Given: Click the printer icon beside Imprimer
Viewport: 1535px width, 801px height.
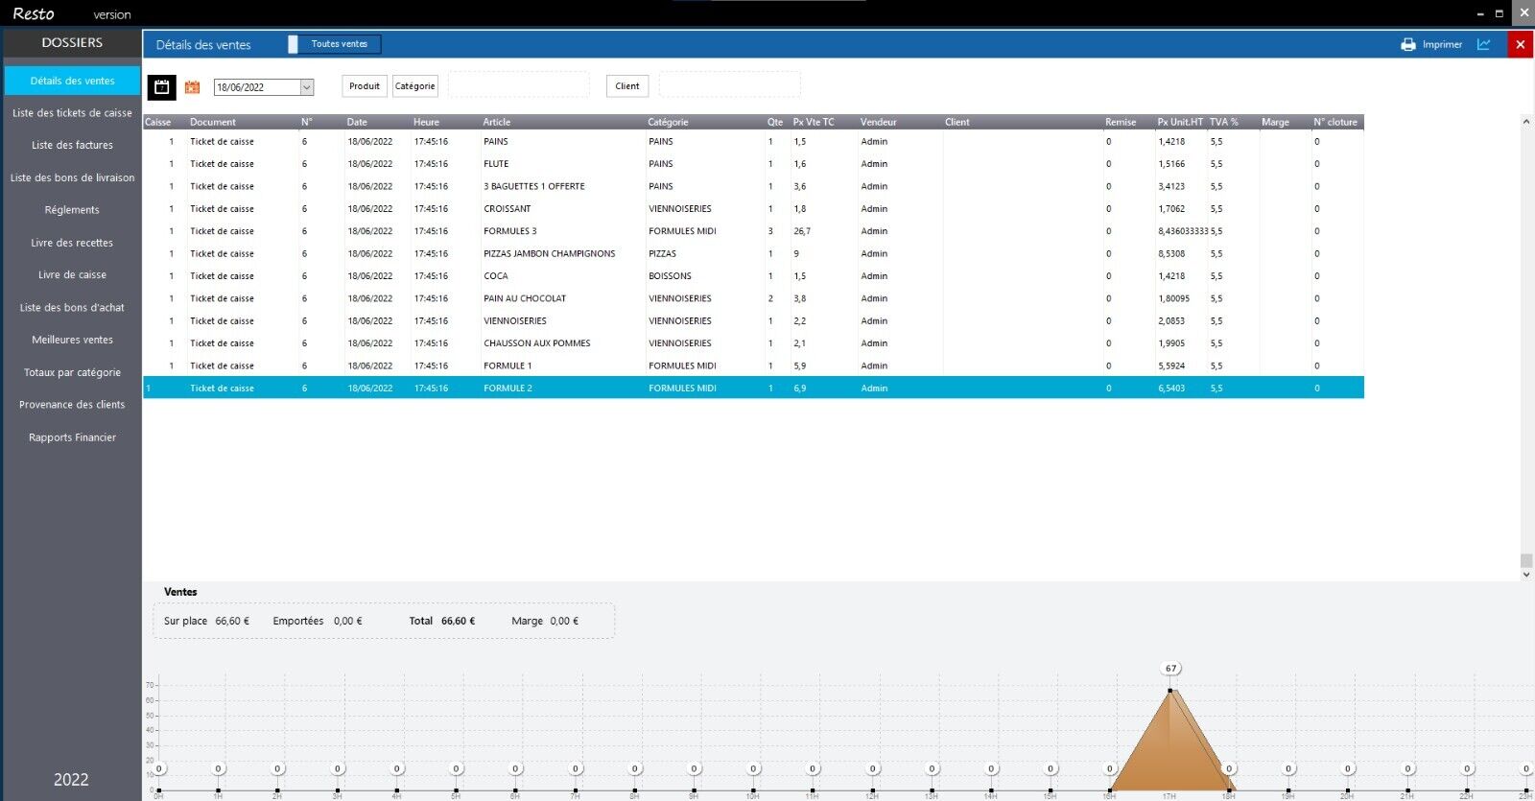Looking at the screenshot, I should tap(1407, 44).
